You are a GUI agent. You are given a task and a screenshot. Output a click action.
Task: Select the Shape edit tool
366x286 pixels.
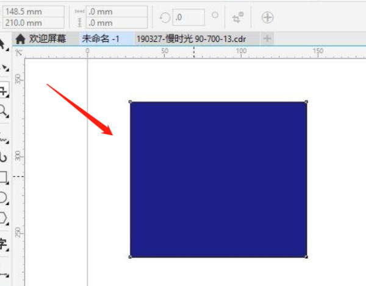pos(4,67)
